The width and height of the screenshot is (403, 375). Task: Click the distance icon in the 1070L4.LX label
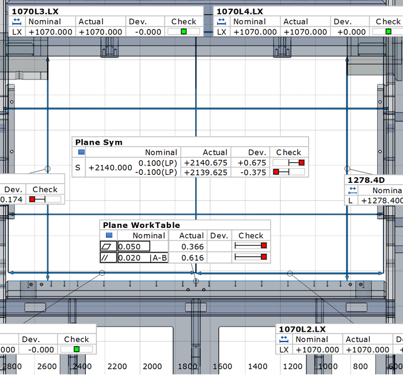tap(222, 21)
